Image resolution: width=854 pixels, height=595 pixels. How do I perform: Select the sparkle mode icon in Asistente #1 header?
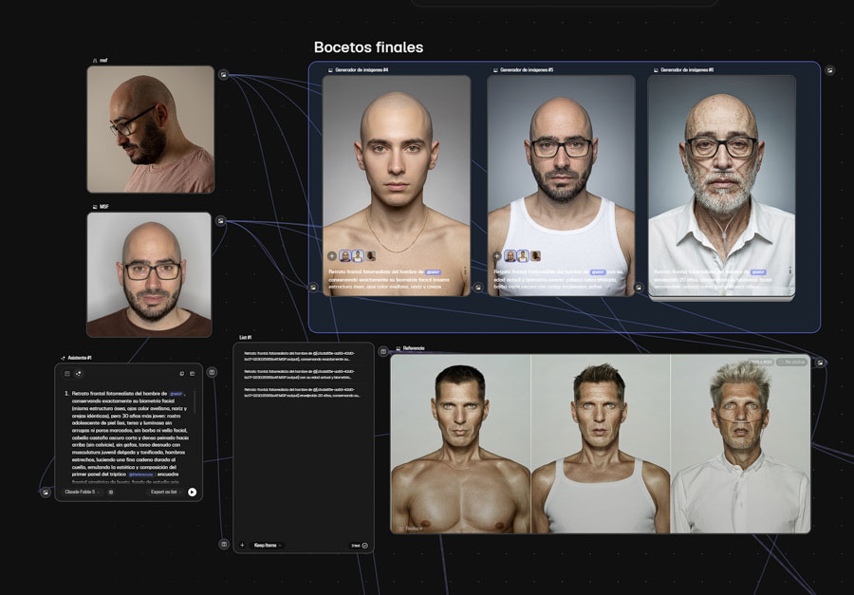[79, 374]
